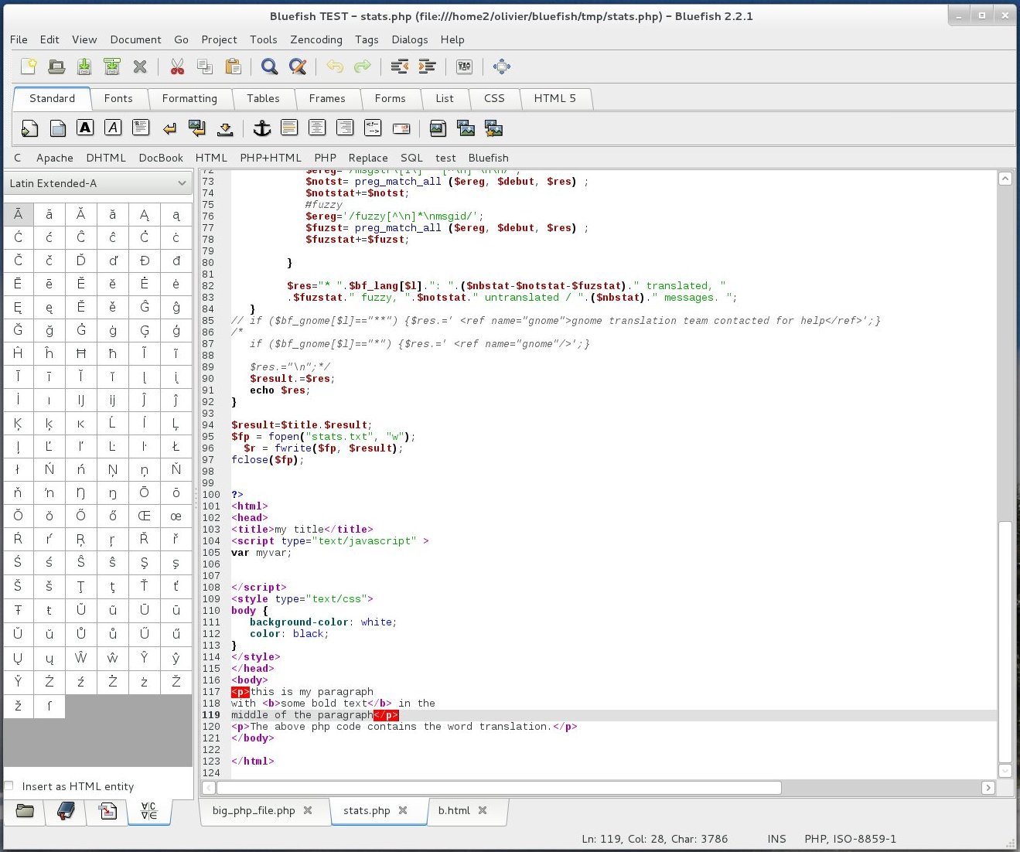Open the Project menu

220,39
